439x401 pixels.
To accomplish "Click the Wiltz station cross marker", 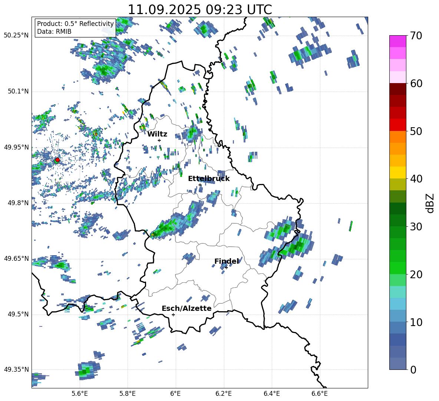I will (x=159, y=140).
